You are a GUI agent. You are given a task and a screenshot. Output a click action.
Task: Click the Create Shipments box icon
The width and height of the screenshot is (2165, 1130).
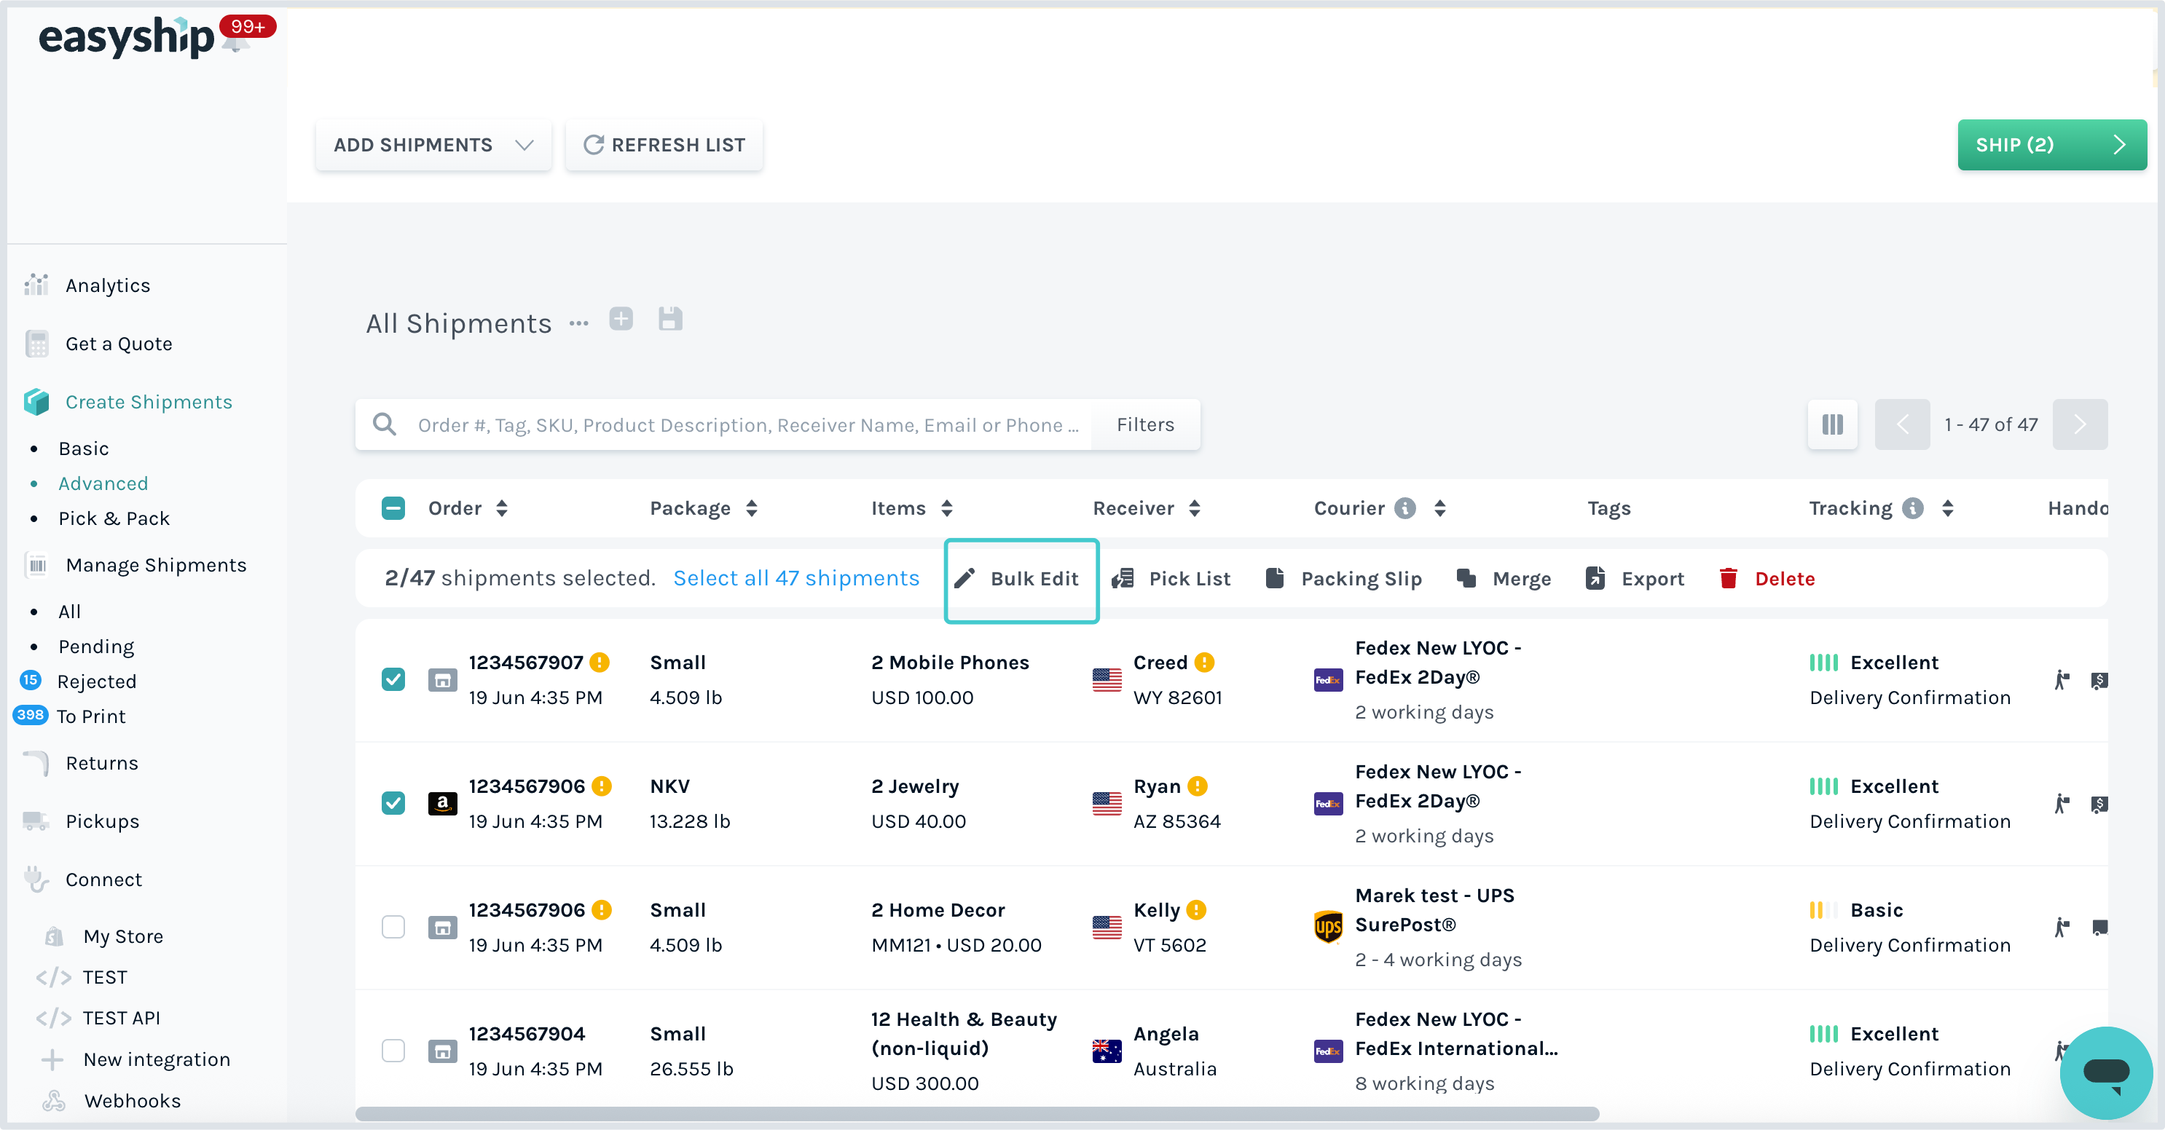[36, 402]
